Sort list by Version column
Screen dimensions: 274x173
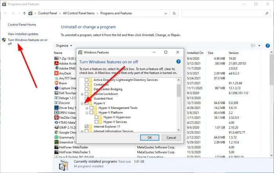(x=233, y=53)
